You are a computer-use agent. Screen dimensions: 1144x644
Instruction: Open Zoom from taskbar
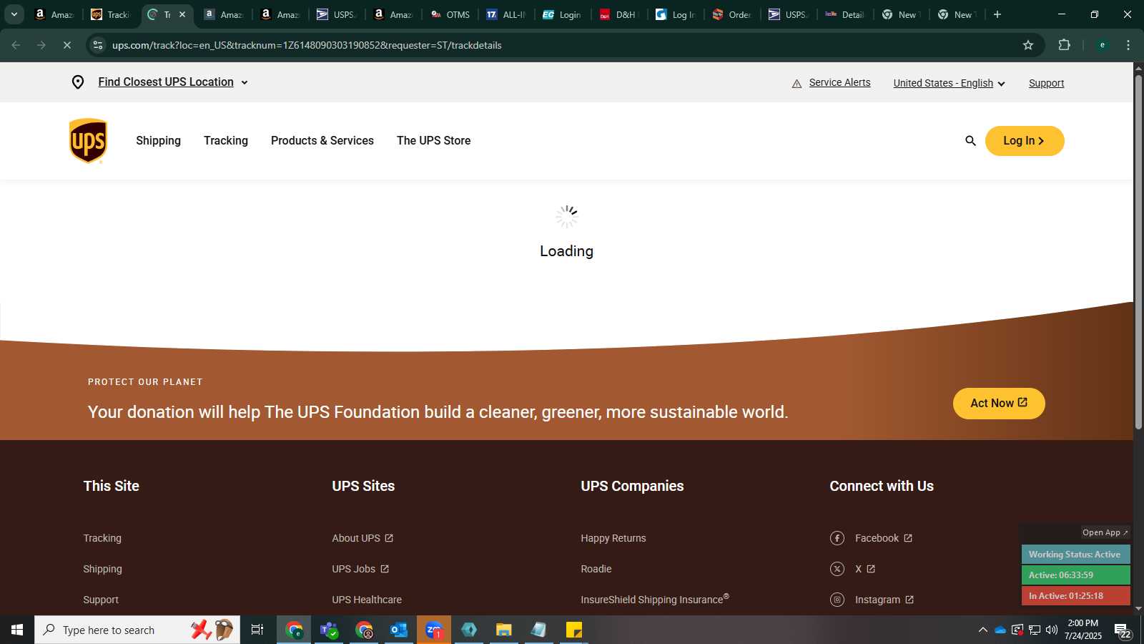click(434, 630)
